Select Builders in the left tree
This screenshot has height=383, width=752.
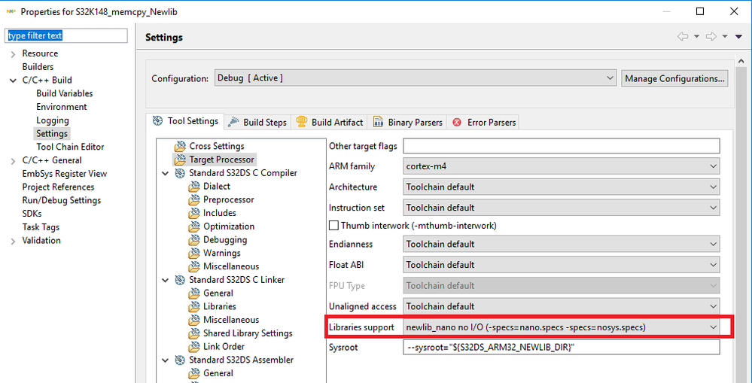click(38, 67)
